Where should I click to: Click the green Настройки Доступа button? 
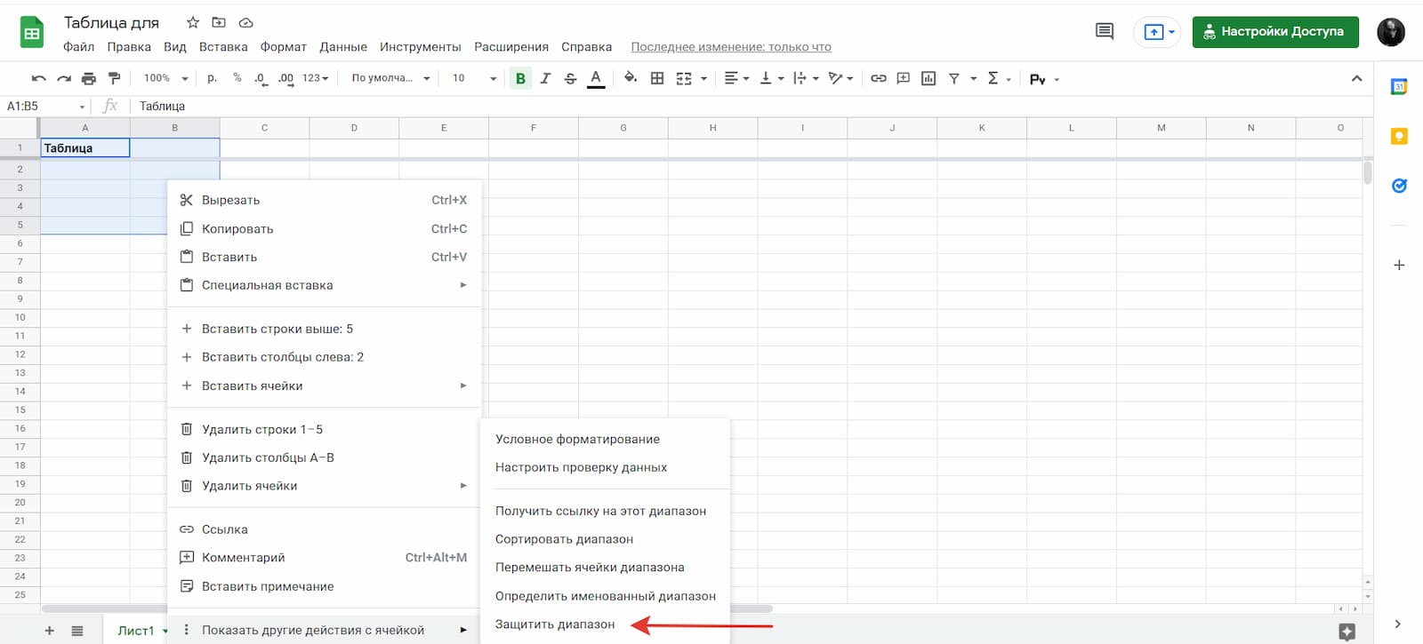coord(1274,32)
